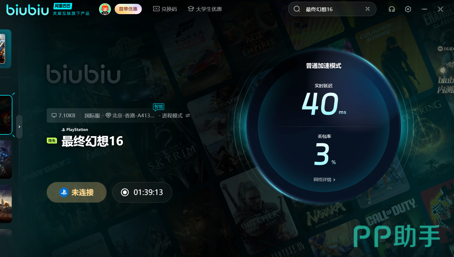Select the highlighted game thumbnail in sidebar
This screenshot has width=454, height=257.
[6, 115]
